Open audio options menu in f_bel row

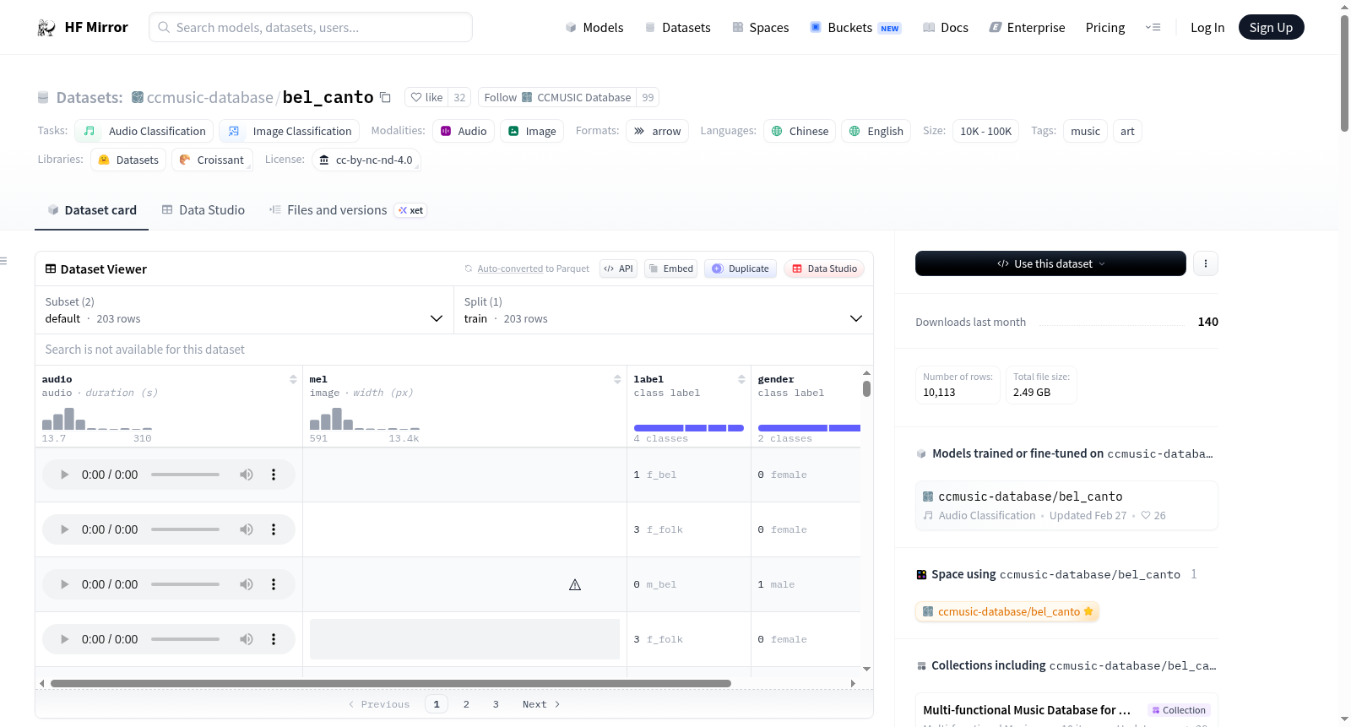[x=274, y=475]
